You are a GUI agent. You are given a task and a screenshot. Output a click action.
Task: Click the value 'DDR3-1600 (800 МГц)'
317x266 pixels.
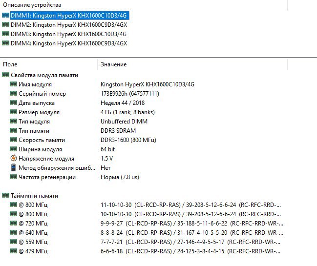click(128, 140)
